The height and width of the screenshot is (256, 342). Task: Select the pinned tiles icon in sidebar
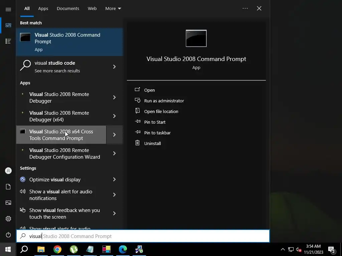click(x=8, y=25)
